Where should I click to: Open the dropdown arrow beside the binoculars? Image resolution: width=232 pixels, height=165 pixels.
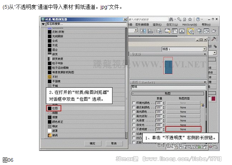(175, 19)
